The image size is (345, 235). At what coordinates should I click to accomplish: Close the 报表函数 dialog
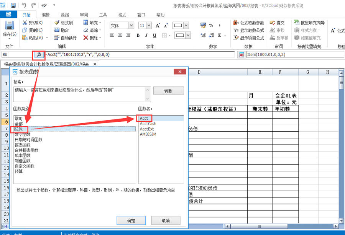(x=180, y=72)
